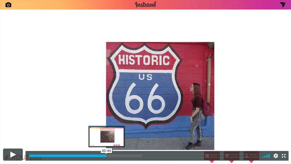Click the 9654 comments badge
Image resolution: width=291 pixels, height=164 pixels.
click(x=212, y=156)
